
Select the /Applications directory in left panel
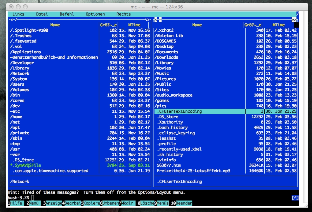[x=25, y=52]
